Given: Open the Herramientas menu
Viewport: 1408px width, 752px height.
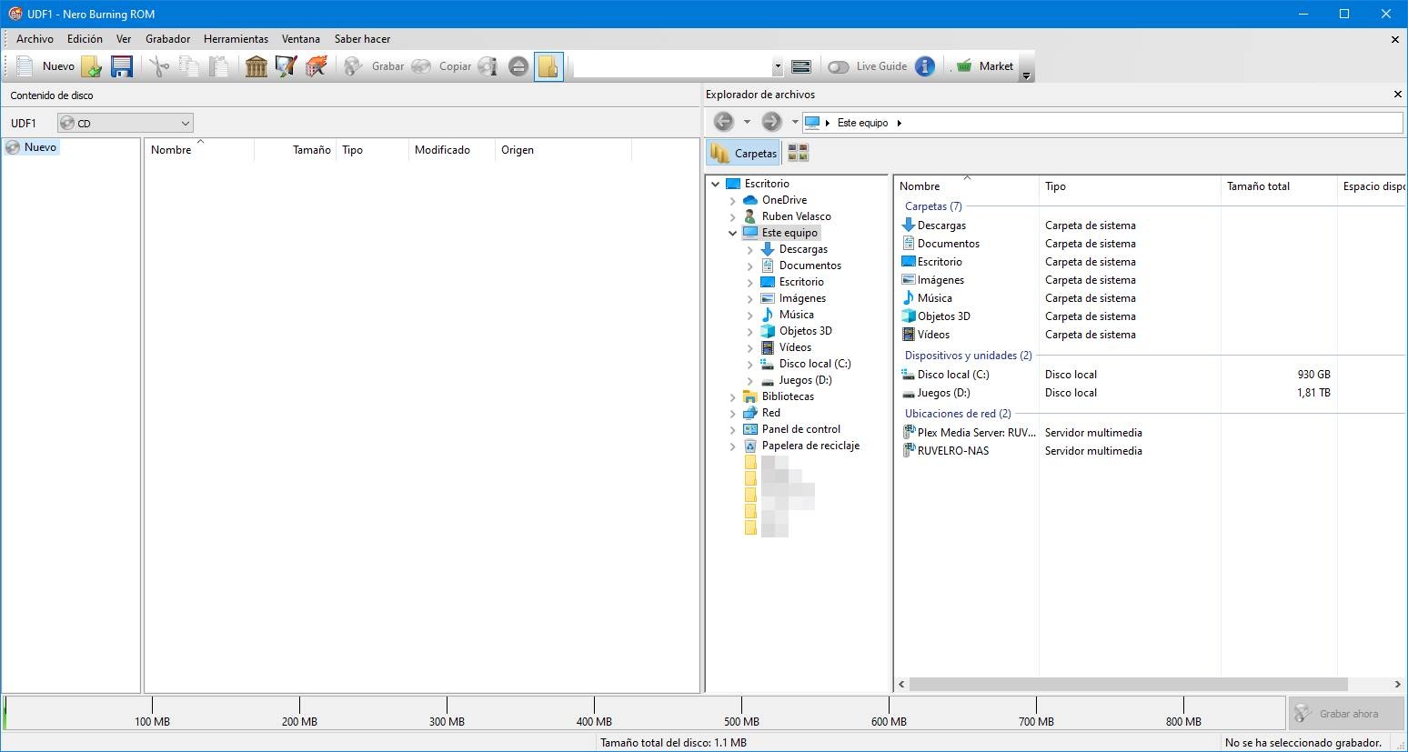Looking at the screenshot, I should [x=236, y=39].
